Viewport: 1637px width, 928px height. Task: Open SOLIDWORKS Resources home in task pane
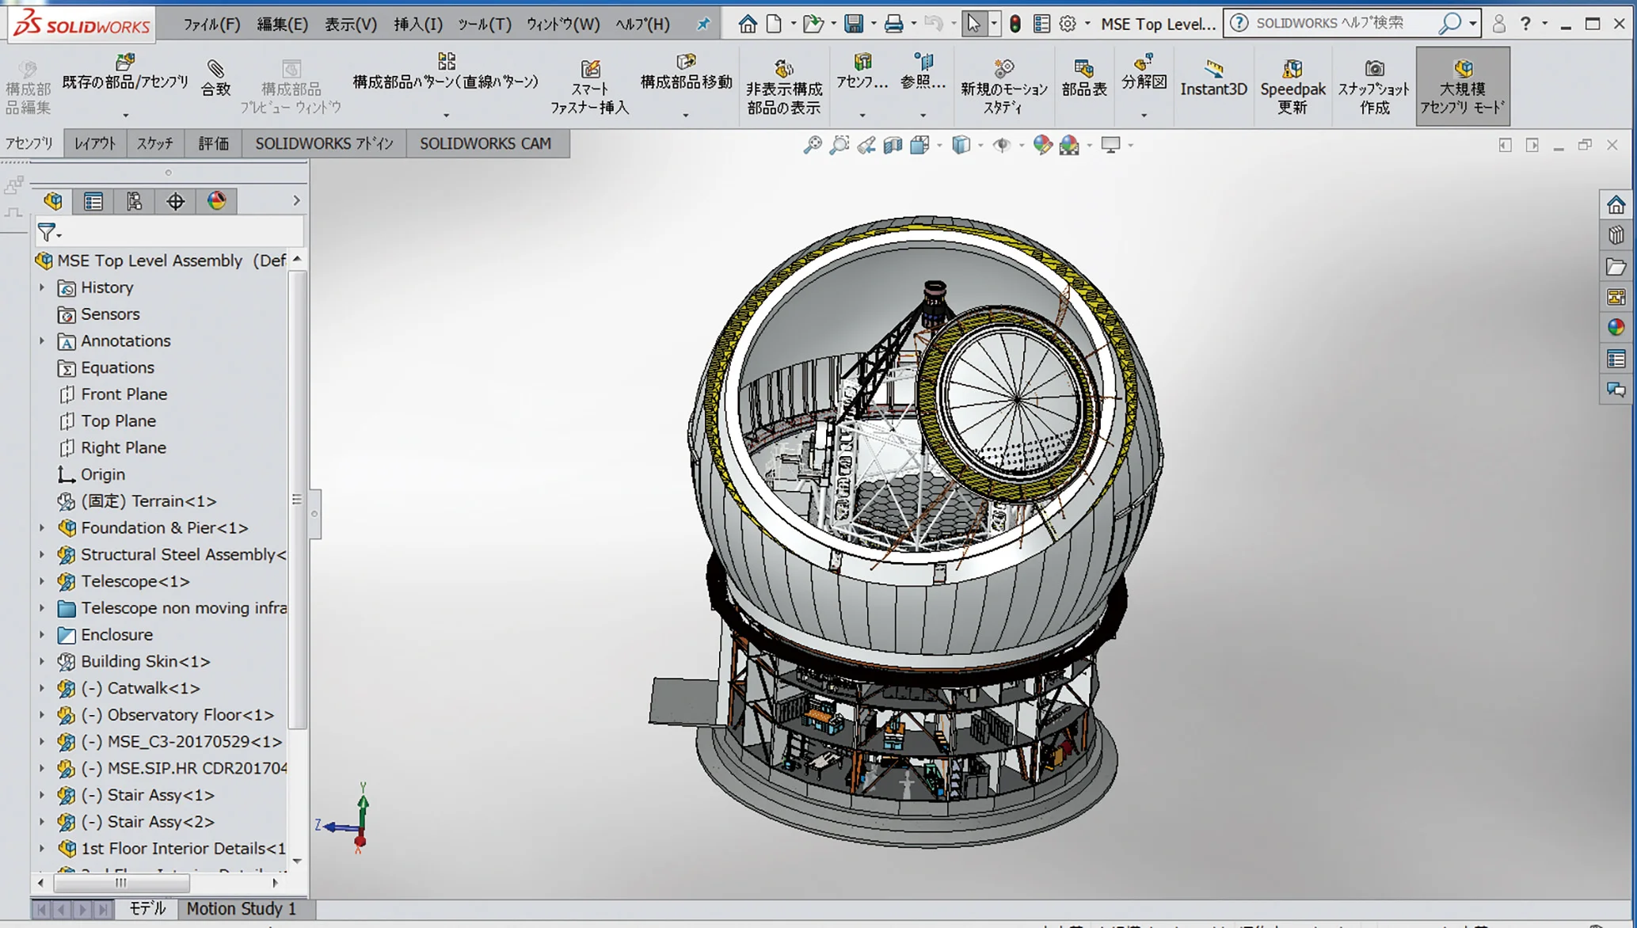1616,205
